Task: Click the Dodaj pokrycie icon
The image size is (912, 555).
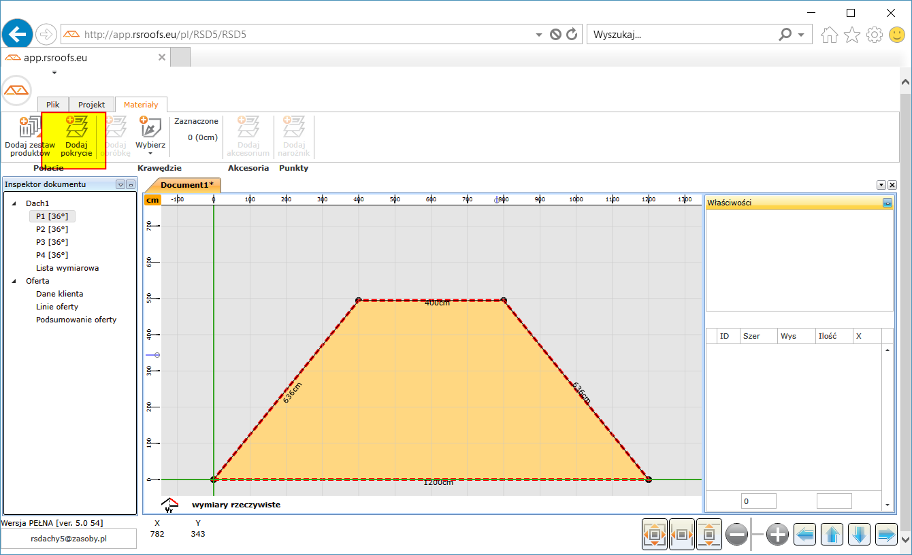Action: [x=76, y=127]
